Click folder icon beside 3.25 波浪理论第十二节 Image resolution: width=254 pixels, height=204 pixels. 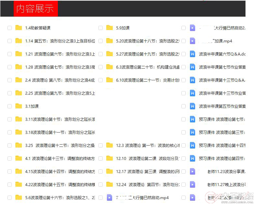click(18, 145)
